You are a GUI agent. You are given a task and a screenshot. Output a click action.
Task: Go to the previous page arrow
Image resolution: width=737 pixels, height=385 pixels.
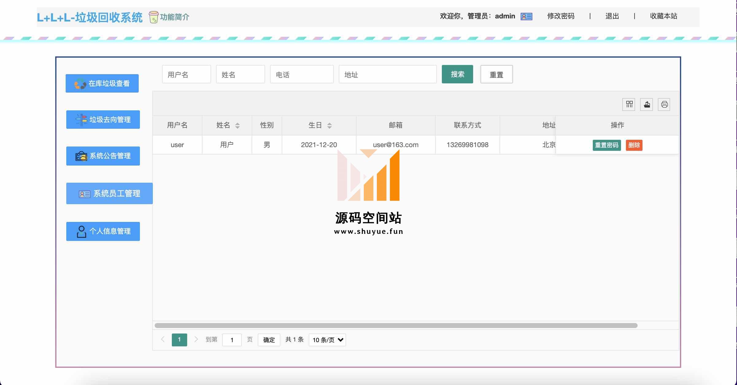pos(163,339)
